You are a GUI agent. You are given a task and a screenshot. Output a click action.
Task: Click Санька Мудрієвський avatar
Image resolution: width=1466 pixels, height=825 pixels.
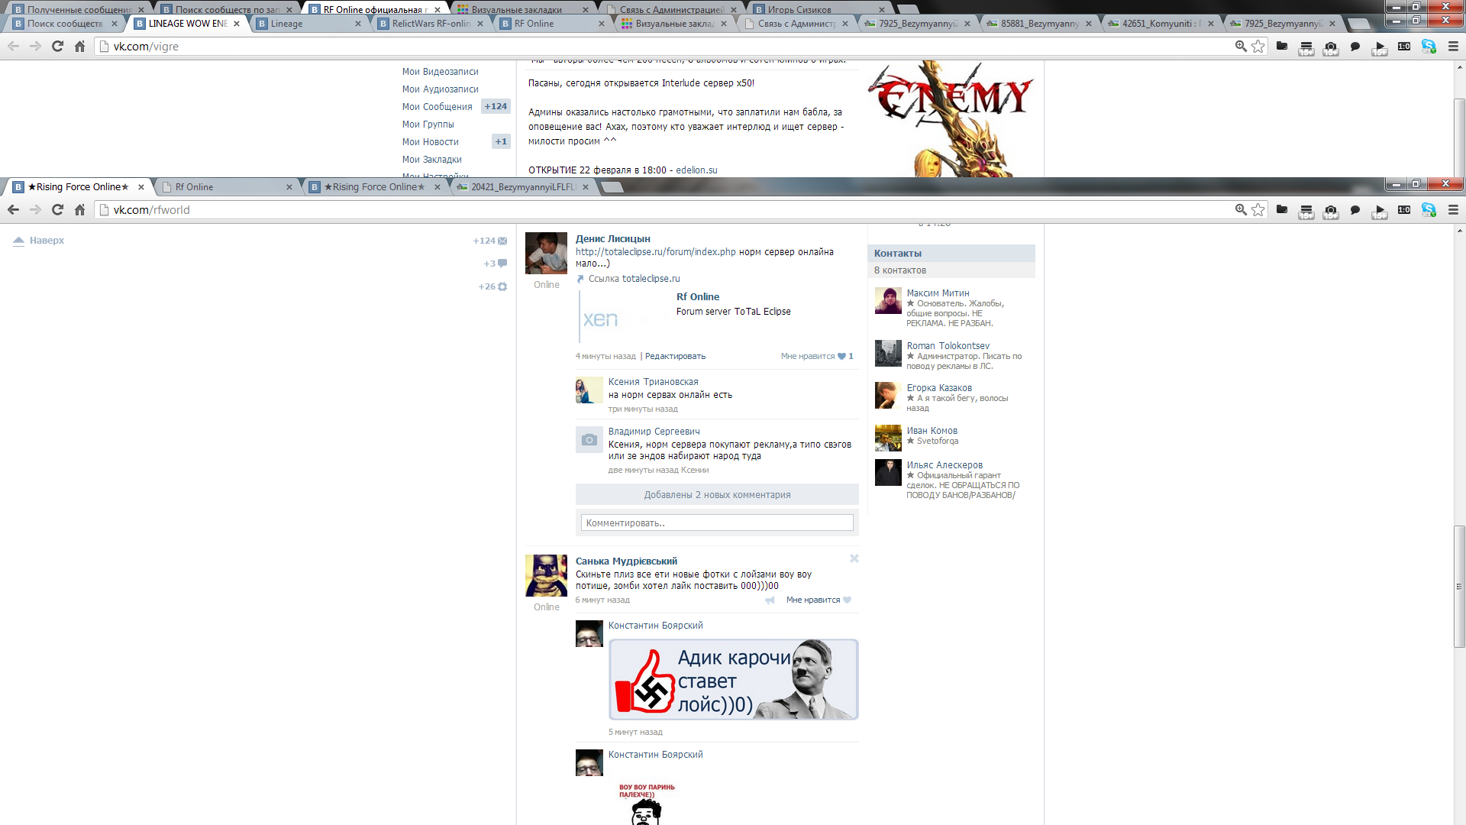[546, 575]
